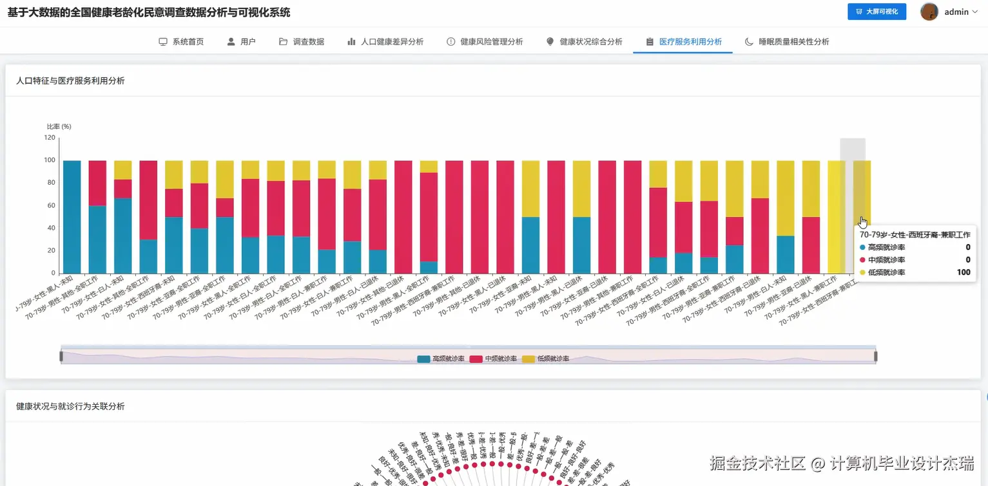The height and width of the screenshot is (486, 988).
Task: Click the all-red bar for 女性-其他-已退休
Action: 403,217
